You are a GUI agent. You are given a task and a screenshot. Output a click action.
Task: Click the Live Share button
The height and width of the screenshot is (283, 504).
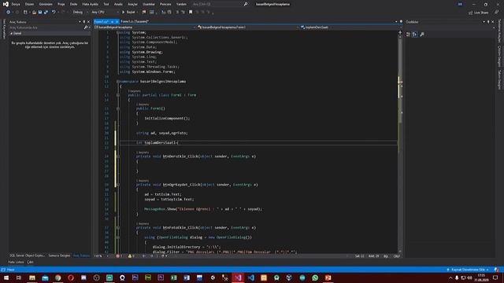478,13
